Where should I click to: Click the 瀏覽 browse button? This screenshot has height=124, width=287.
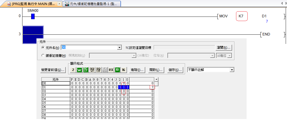point(224,48)
